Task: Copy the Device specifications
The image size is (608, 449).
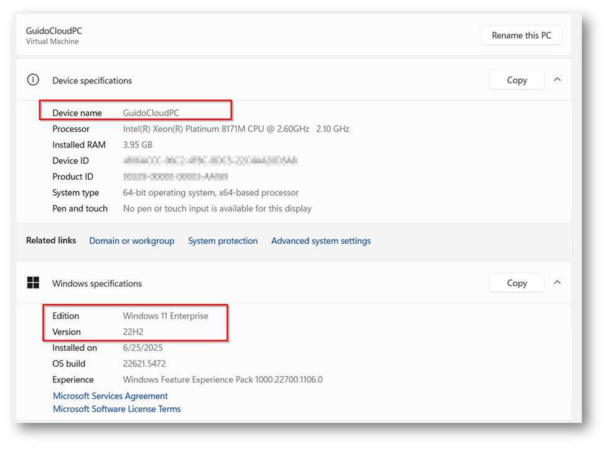Action: (517, 80)
